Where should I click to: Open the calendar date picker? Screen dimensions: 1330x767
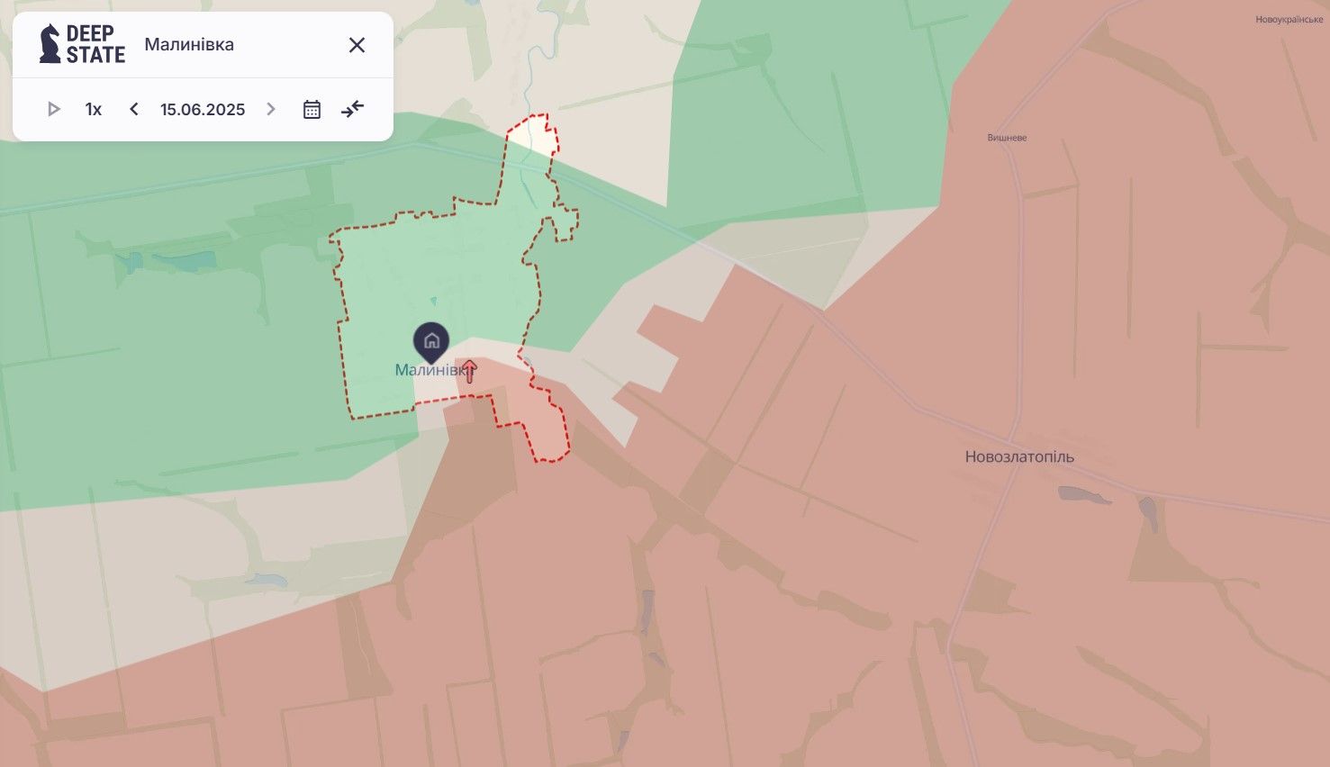[312, 109]
